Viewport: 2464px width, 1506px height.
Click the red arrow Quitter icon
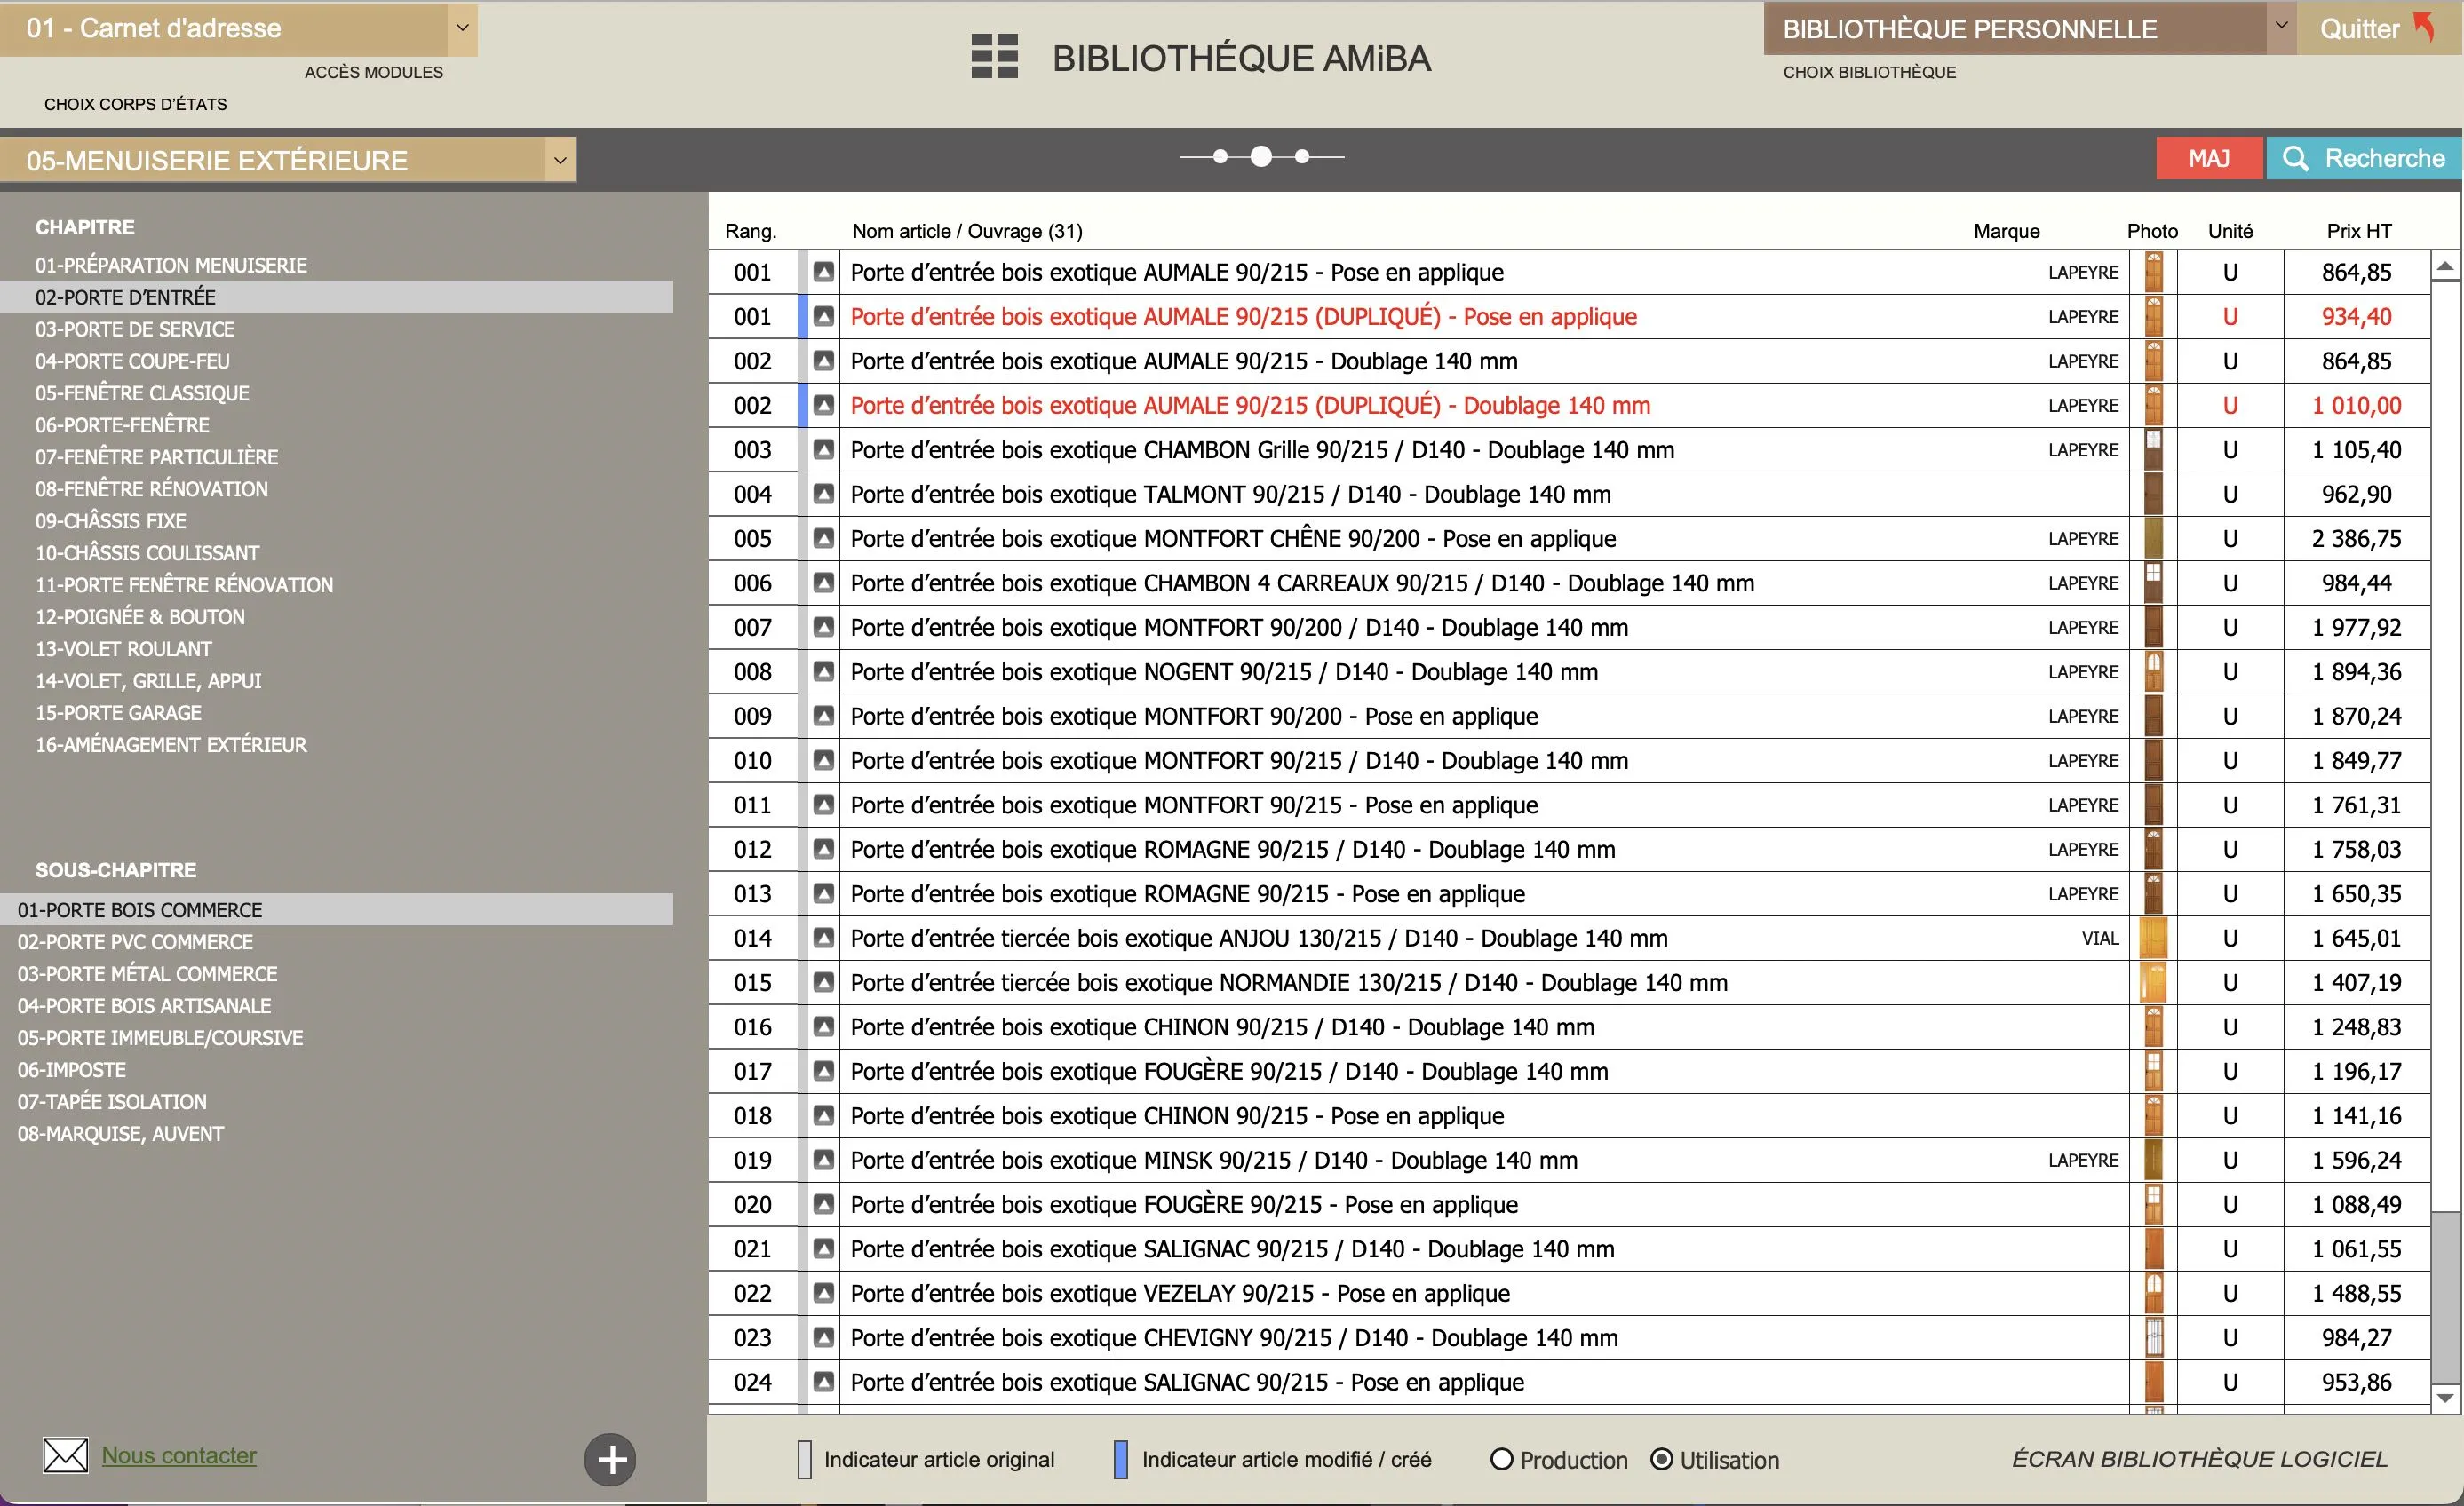[x=2425, y=27]
